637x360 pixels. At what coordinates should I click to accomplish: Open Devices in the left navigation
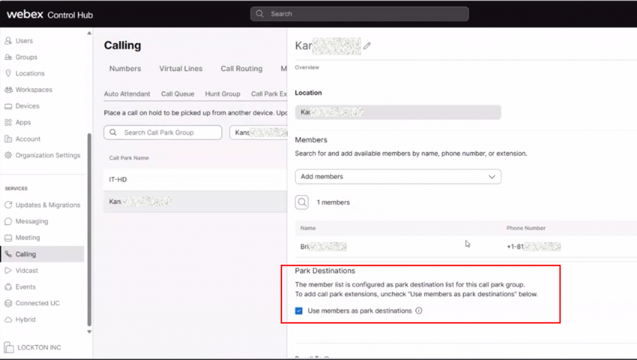point(27,106)
